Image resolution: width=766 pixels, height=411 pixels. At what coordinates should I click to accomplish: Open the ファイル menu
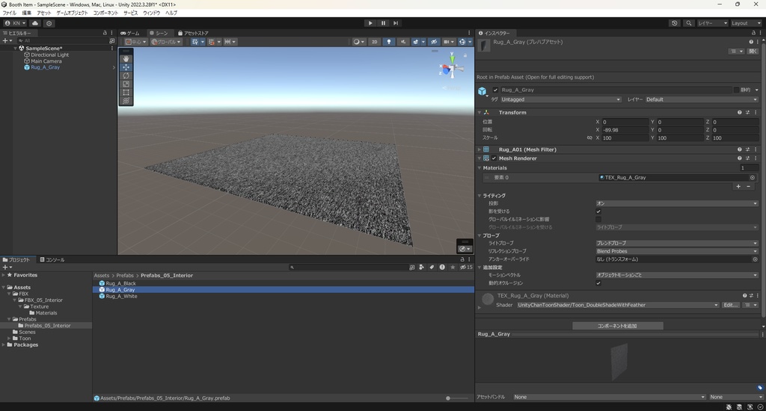tap(9, 13)
